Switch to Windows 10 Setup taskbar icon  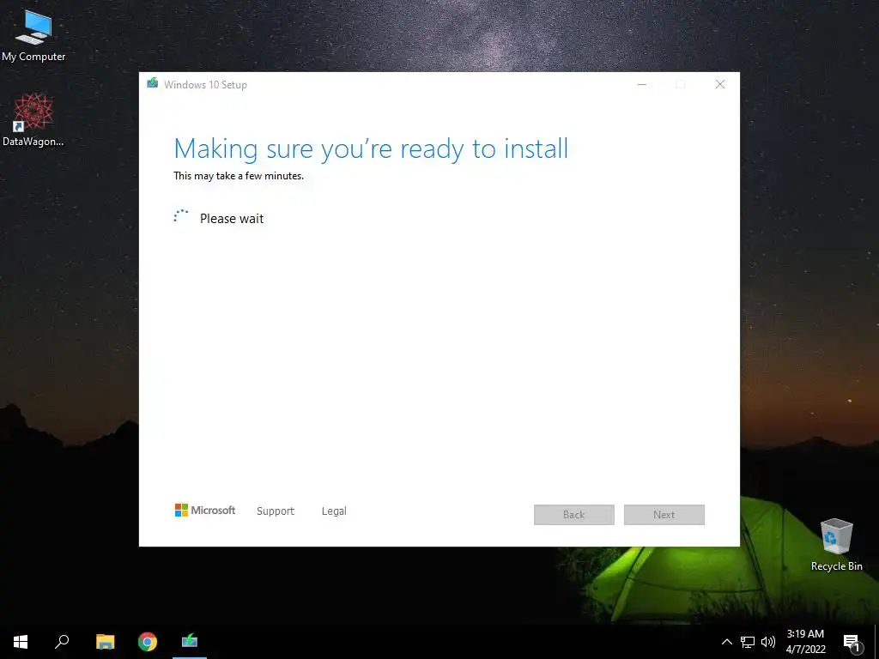pos(190,642)
